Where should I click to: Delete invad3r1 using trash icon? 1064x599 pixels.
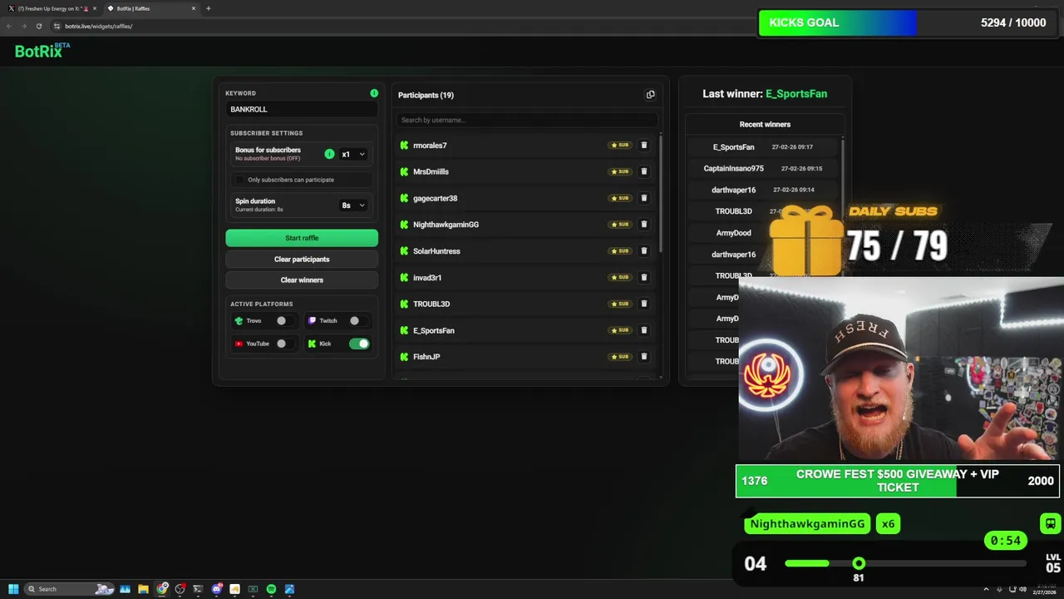pyautogui.click(x=643, y=277)
